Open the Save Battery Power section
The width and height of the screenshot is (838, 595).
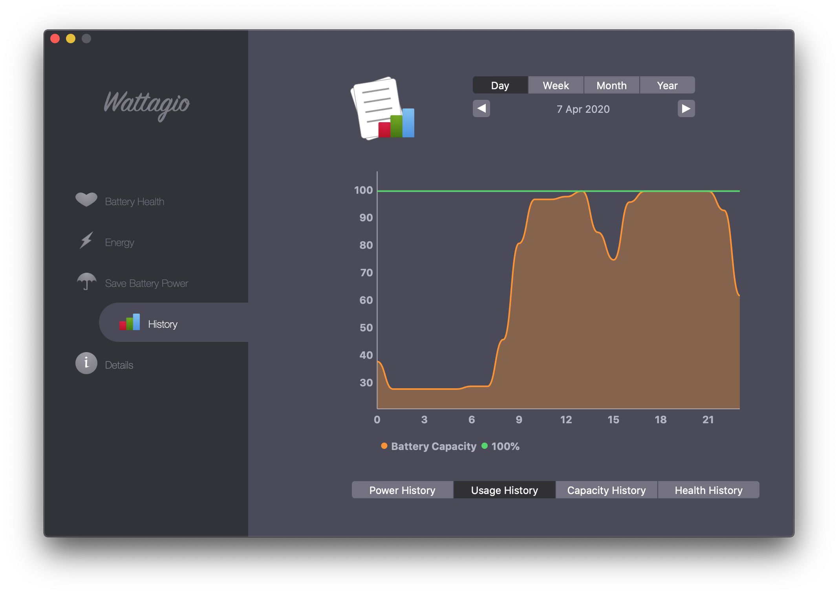pos(146,283)
